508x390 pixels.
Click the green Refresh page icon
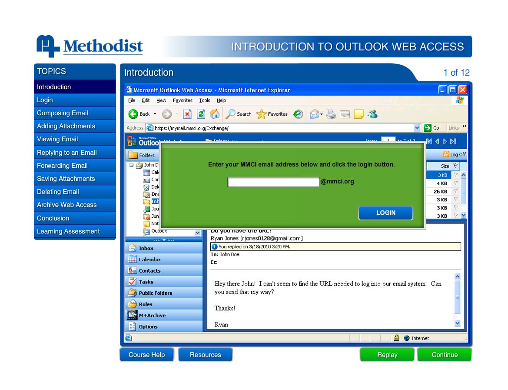coord(201,114)
